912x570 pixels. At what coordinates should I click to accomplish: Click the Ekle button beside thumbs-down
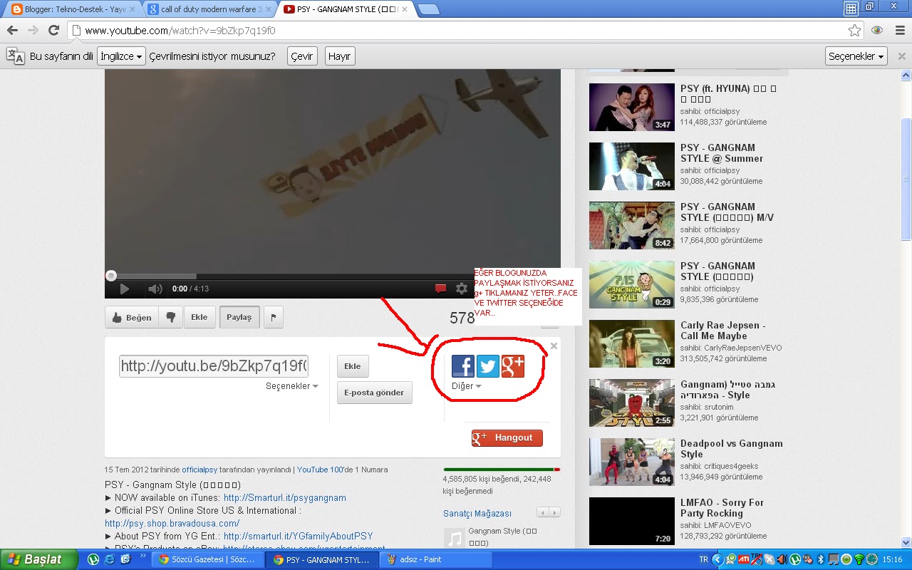click(x=199, y=318)
